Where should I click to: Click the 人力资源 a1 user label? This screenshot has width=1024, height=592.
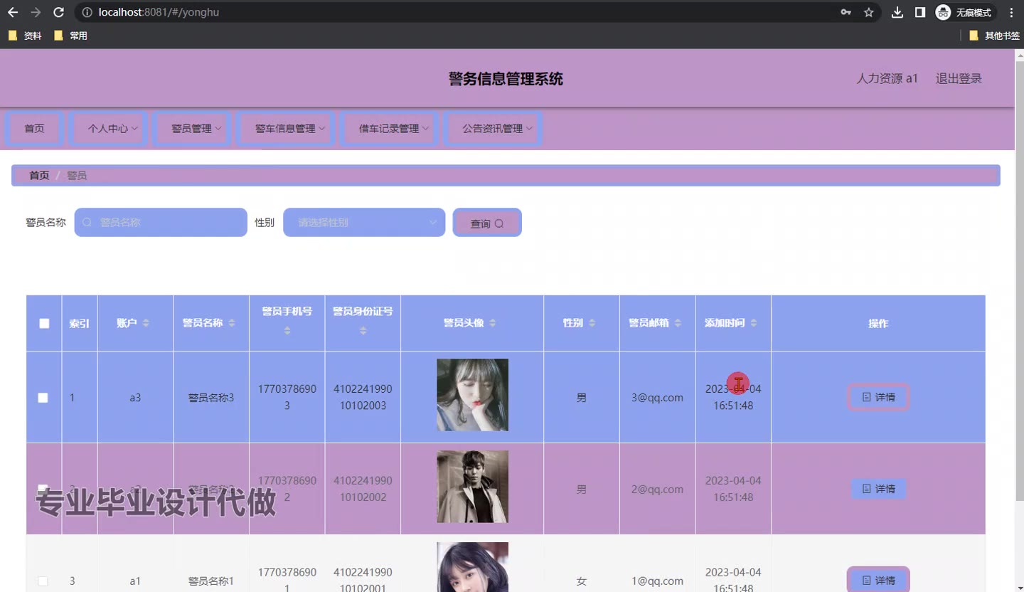click(x=887, y=78)
